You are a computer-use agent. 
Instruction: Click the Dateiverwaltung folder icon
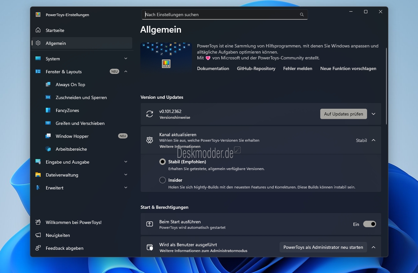(38, 175)
